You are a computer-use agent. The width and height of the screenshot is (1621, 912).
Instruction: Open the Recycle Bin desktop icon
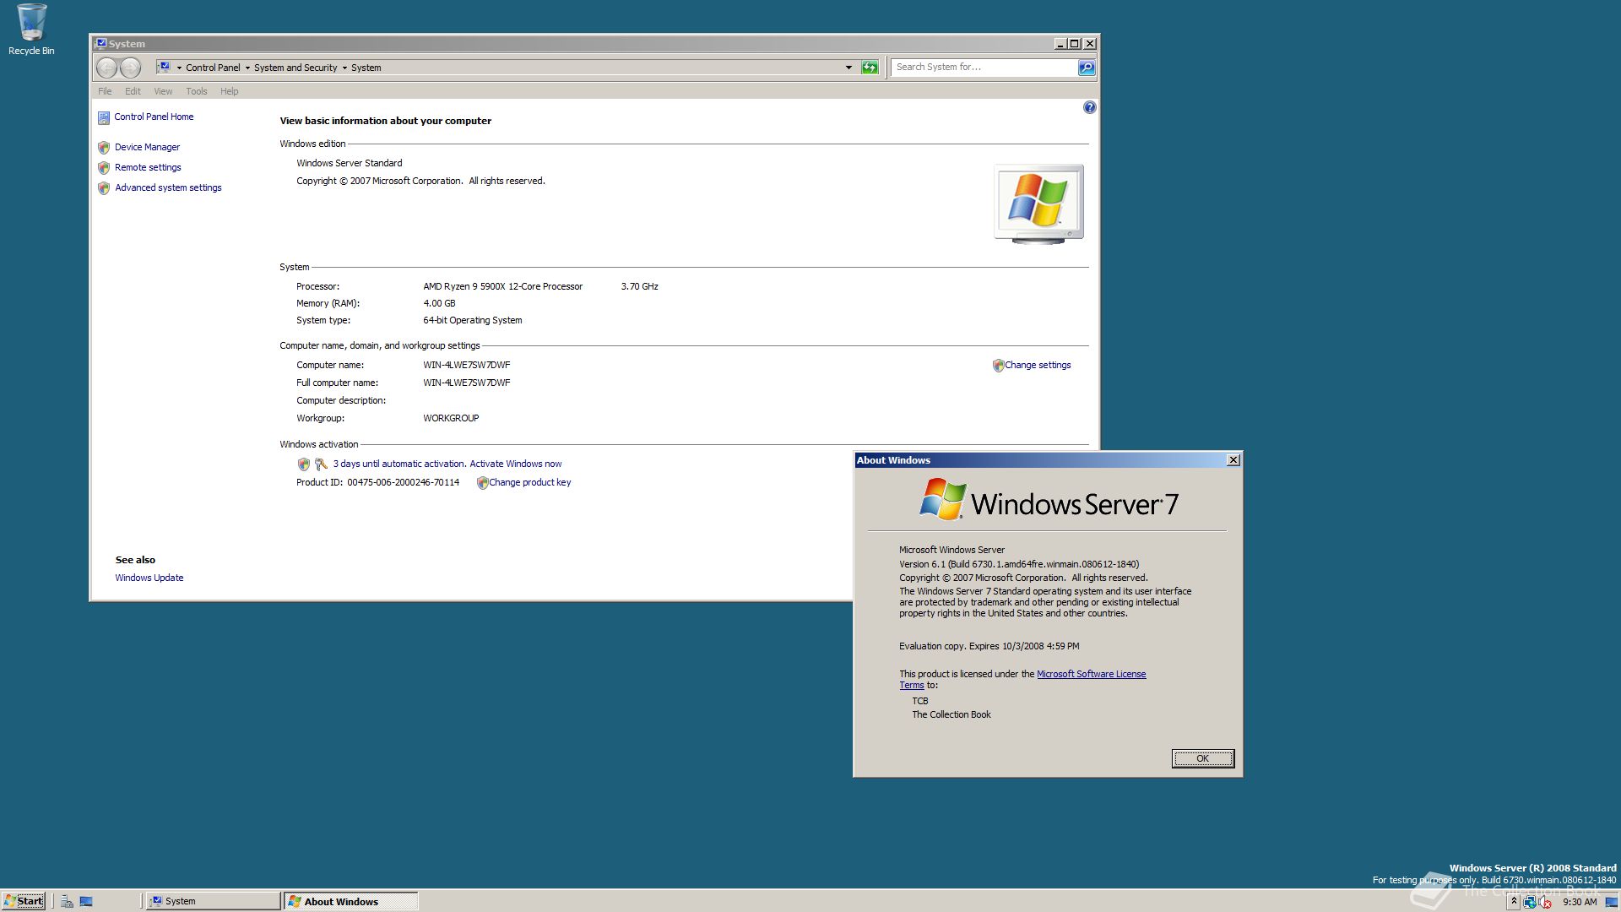(x=31, y=30)
